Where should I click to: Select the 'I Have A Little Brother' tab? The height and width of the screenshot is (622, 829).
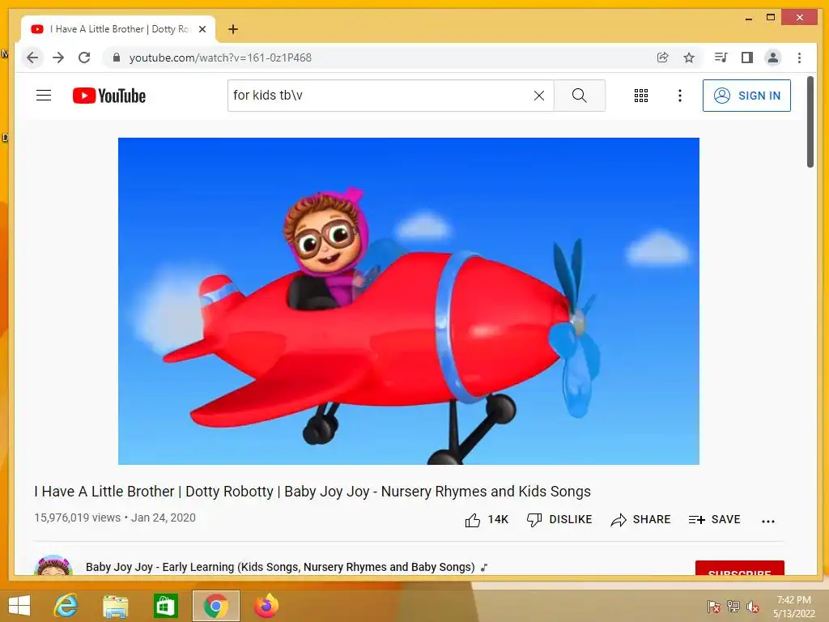118,29
